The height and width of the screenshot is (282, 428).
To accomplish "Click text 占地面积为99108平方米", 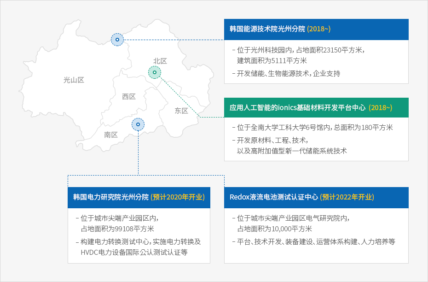I will point(117,229).
